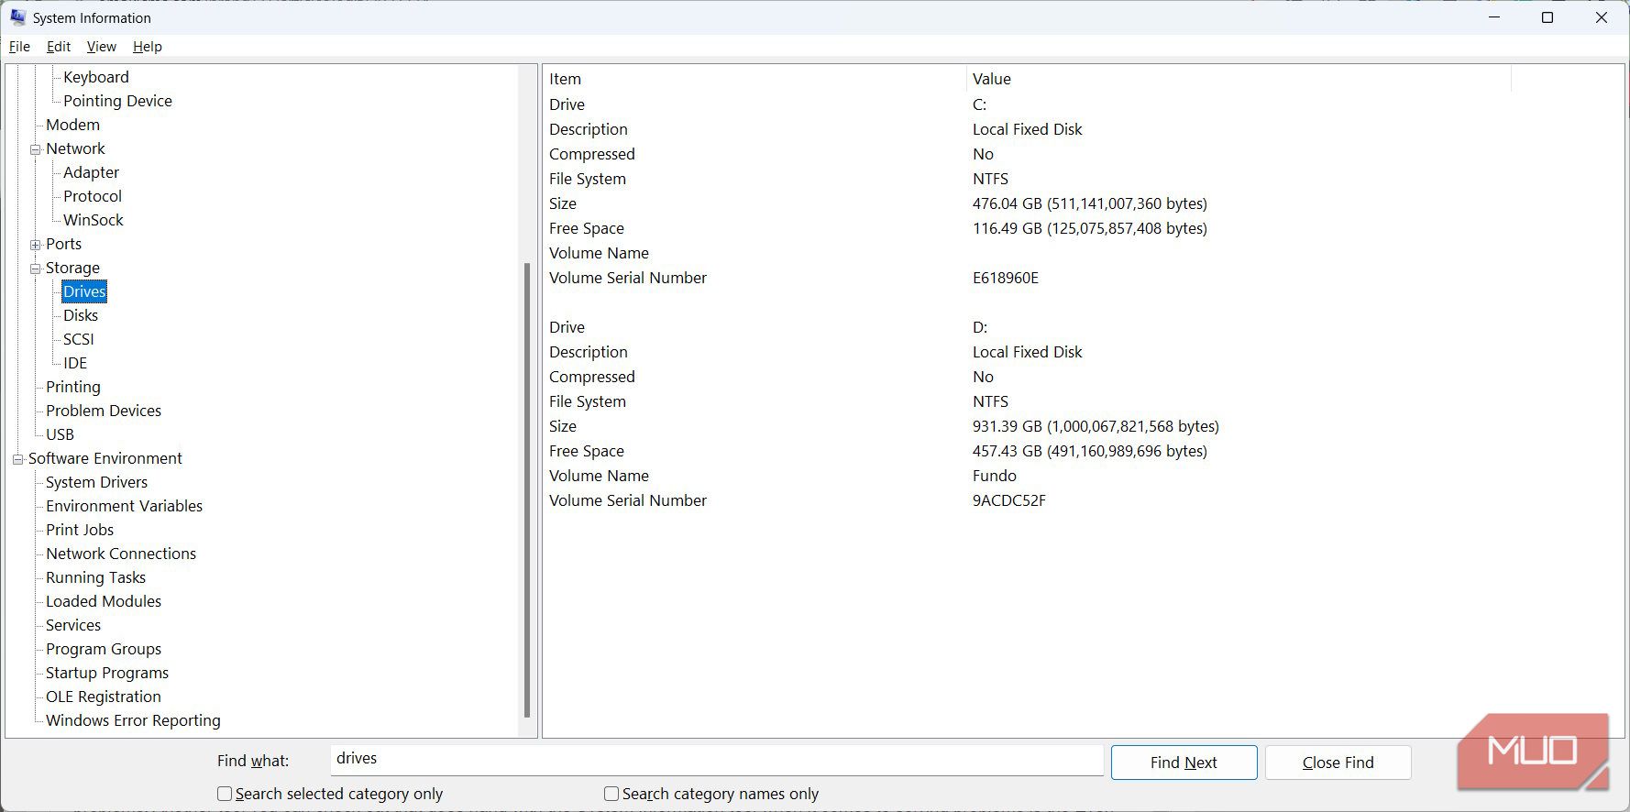Select Services in the tree
Screen dimensions: 1630x812
pyautogui.click(x=73, y=625)
